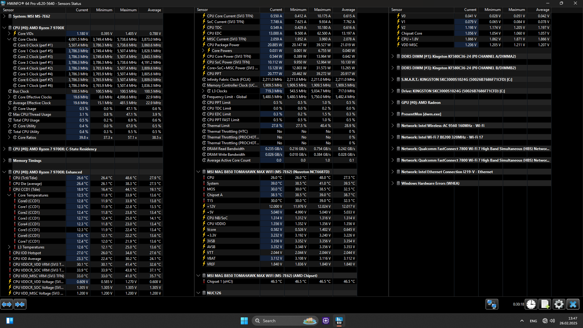Click the Sensor column header in middle panel
The height and width of the screenshot is (328, 583).
(x=203, y=10)
